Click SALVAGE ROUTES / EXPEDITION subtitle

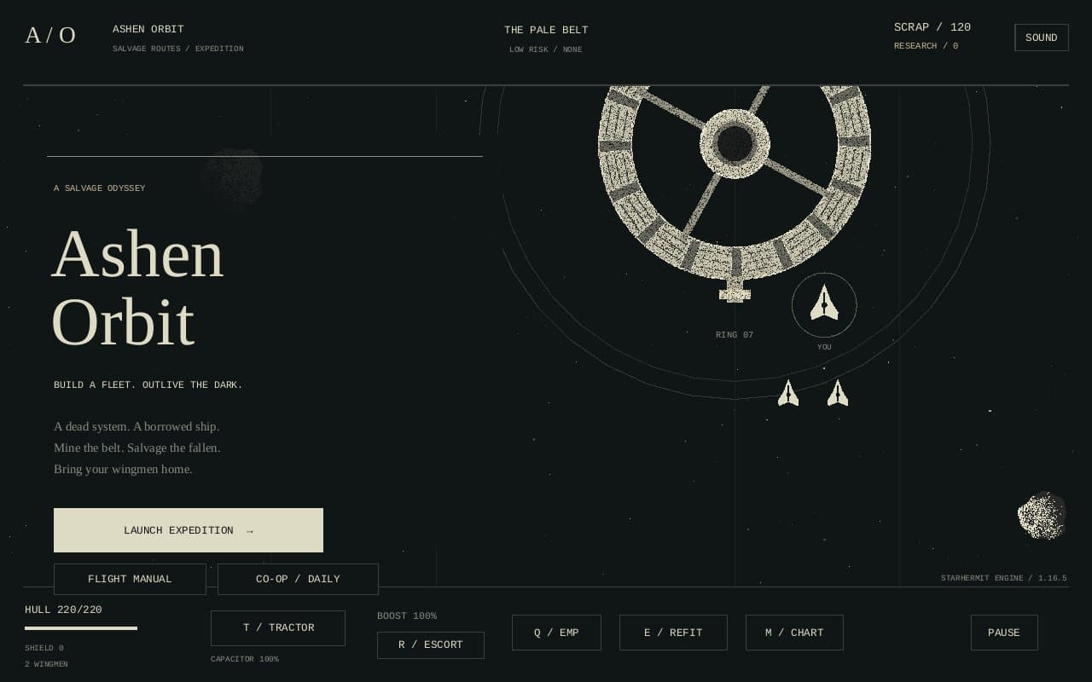pyautogui.click(x=177, y=49)
